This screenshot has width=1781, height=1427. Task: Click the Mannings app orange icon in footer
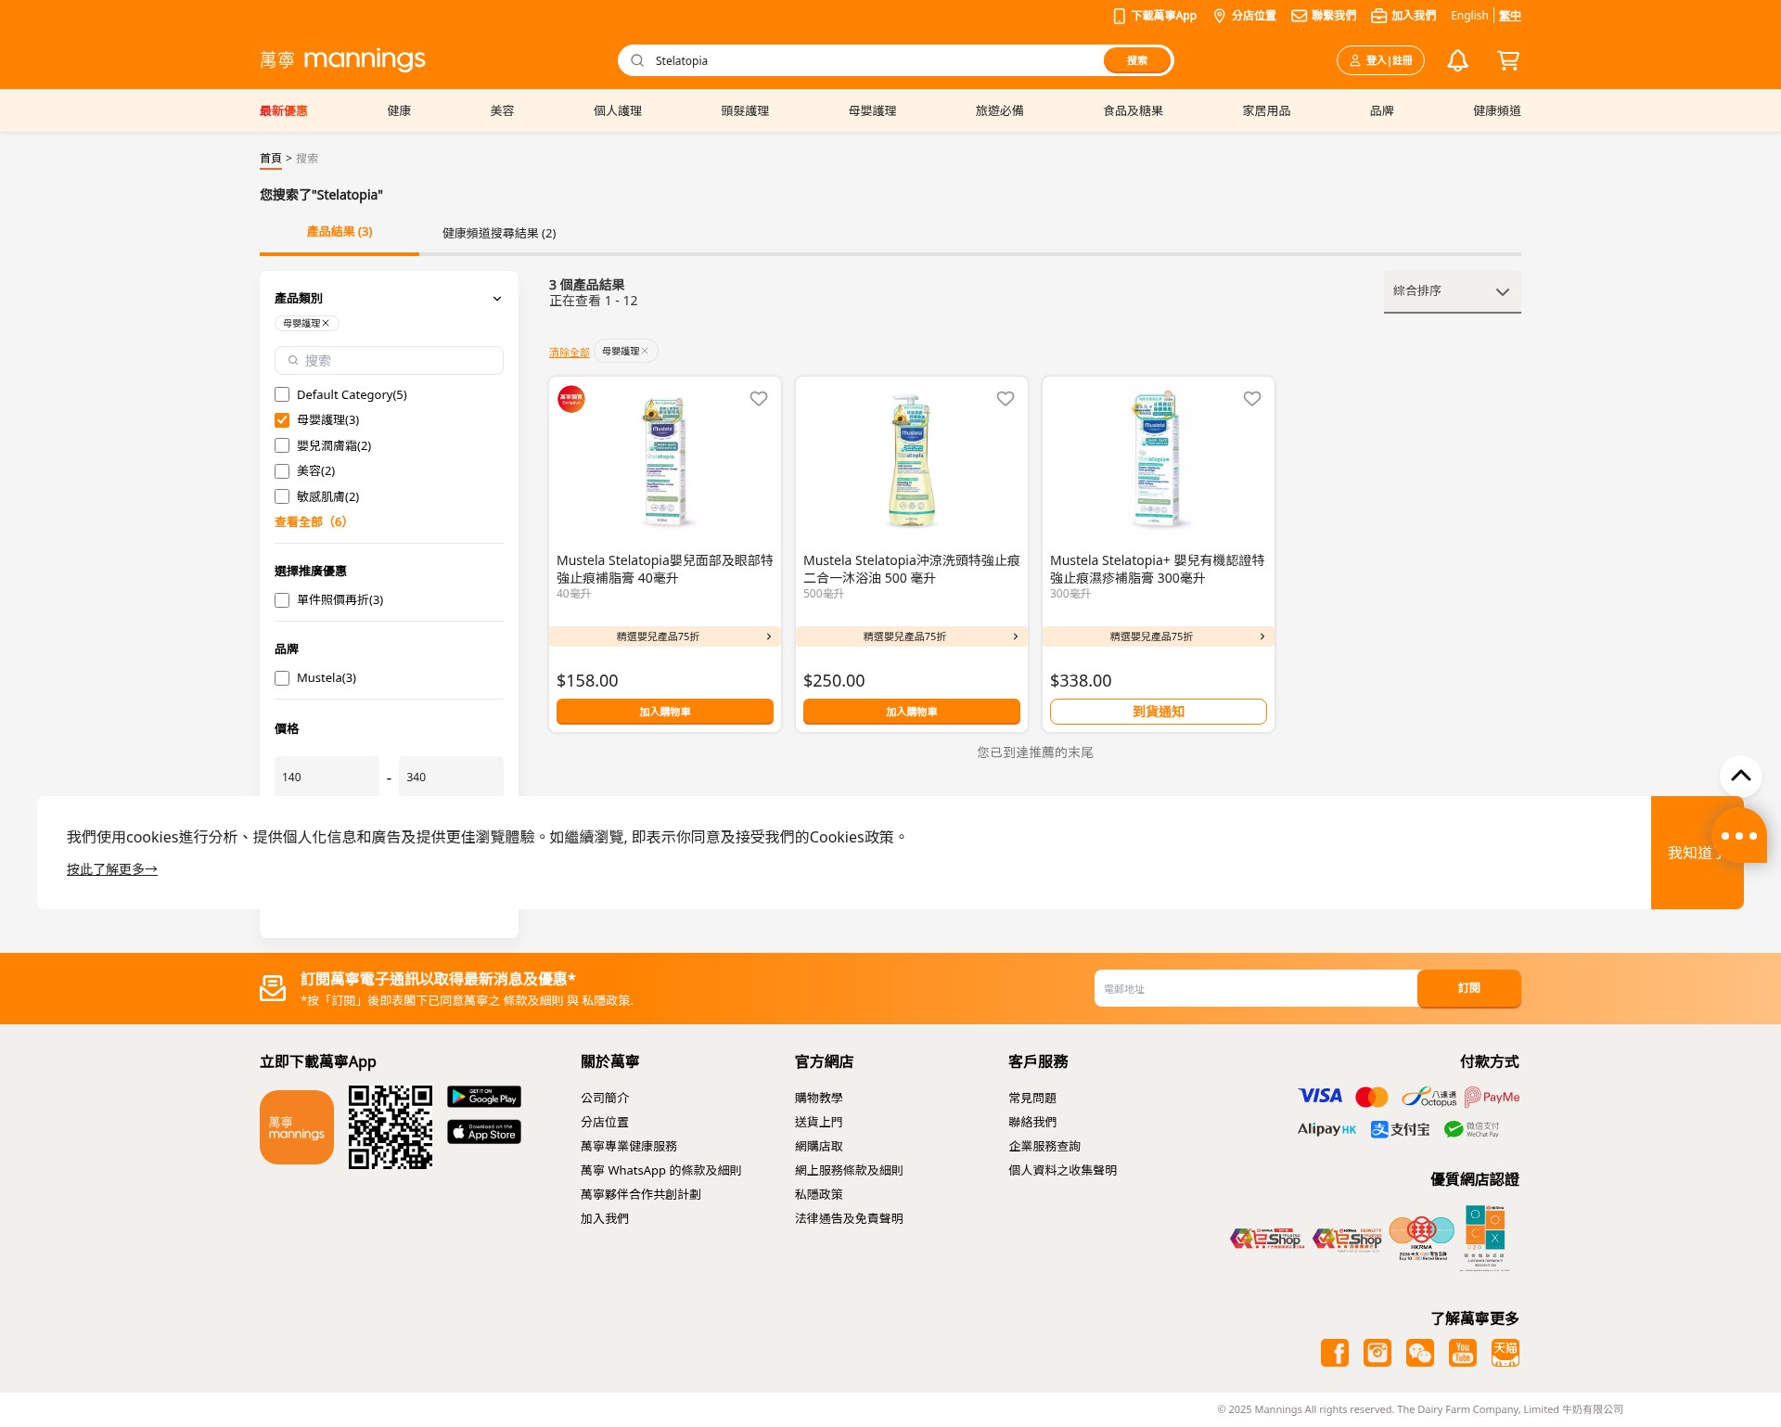[x=297, y=1127]
